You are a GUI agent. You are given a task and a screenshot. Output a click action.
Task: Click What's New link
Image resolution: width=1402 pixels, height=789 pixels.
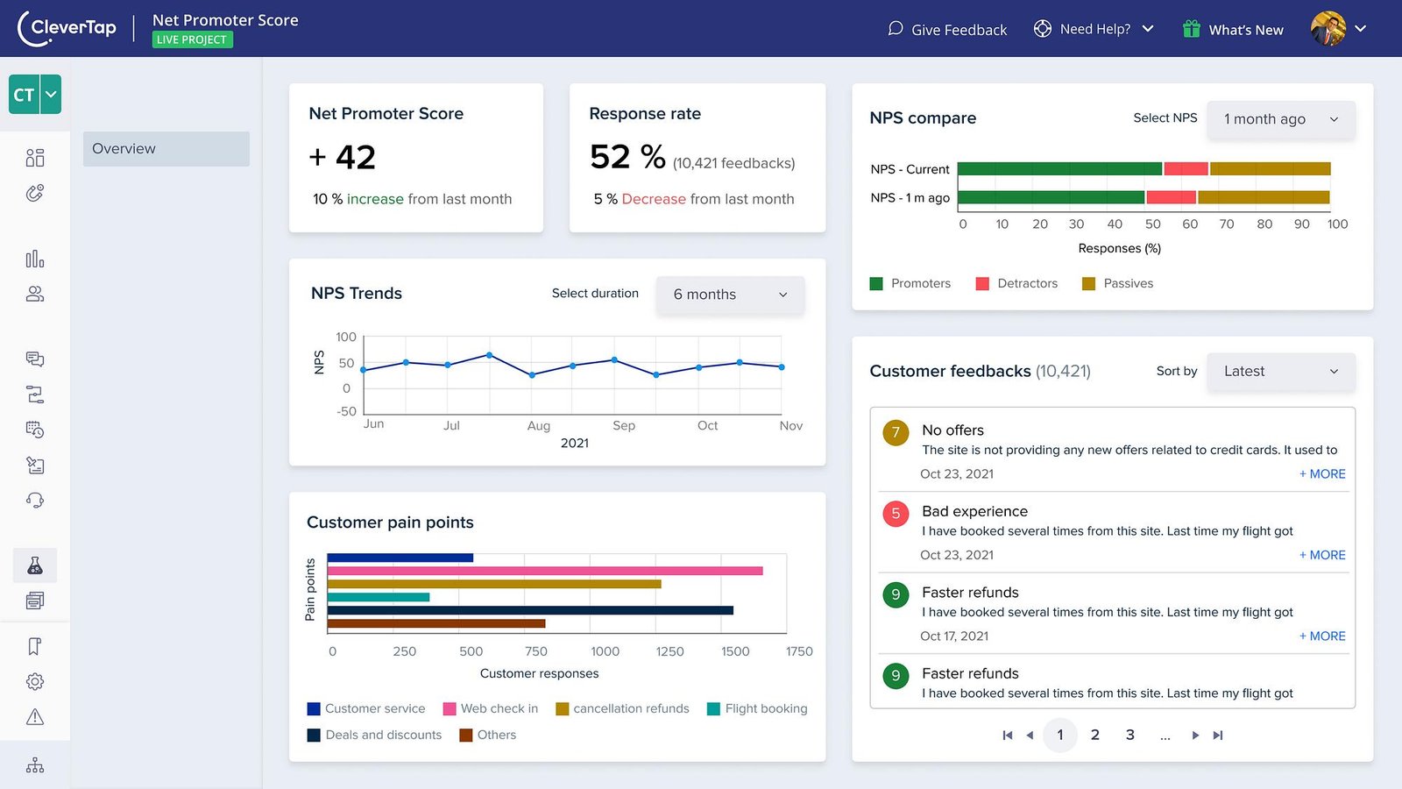[1246, 30]
